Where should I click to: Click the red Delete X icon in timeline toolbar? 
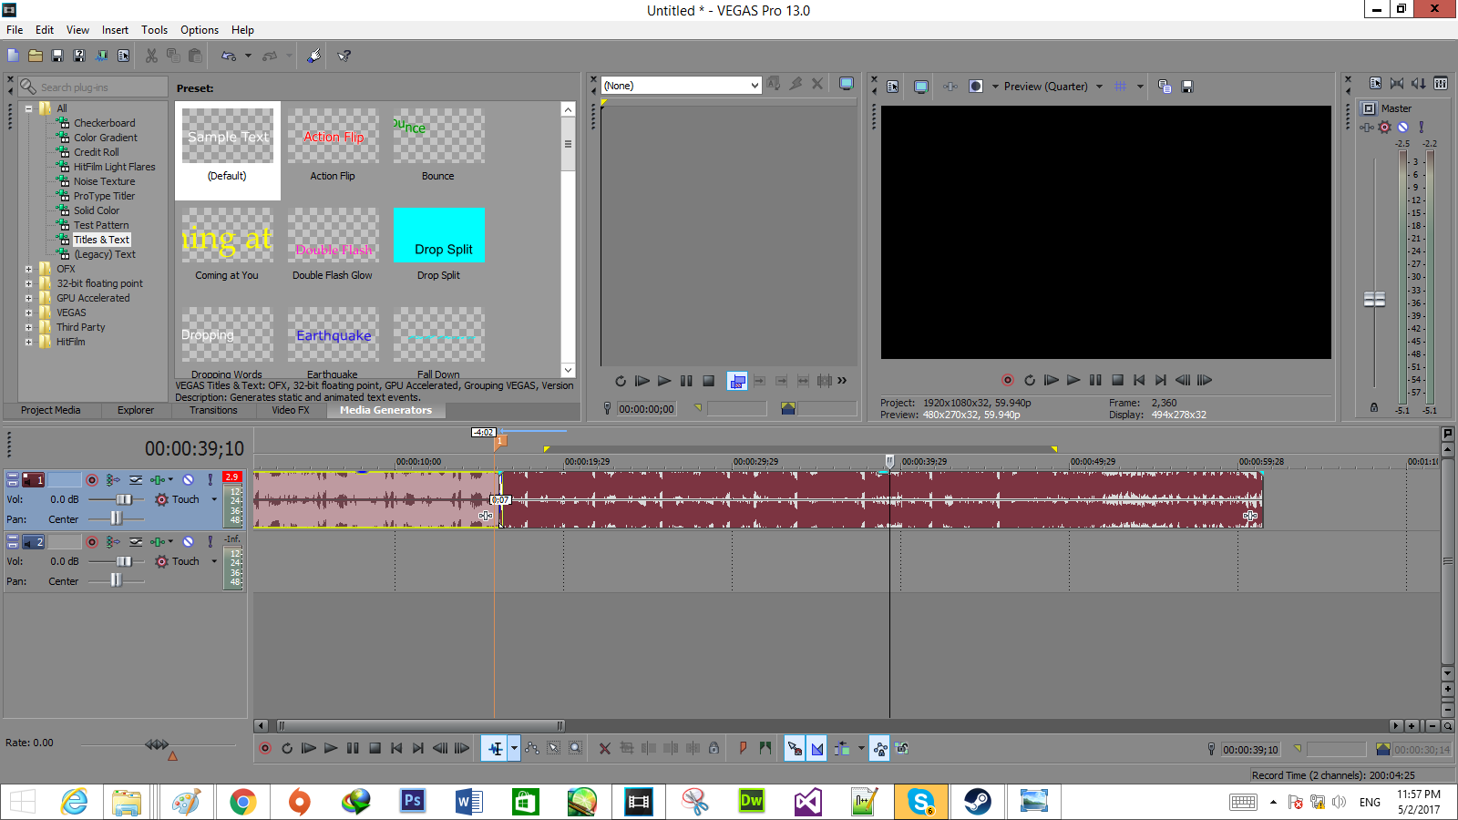[x=605, y=748]
